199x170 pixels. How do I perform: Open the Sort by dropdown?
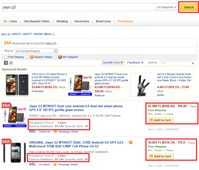point(177,63)
